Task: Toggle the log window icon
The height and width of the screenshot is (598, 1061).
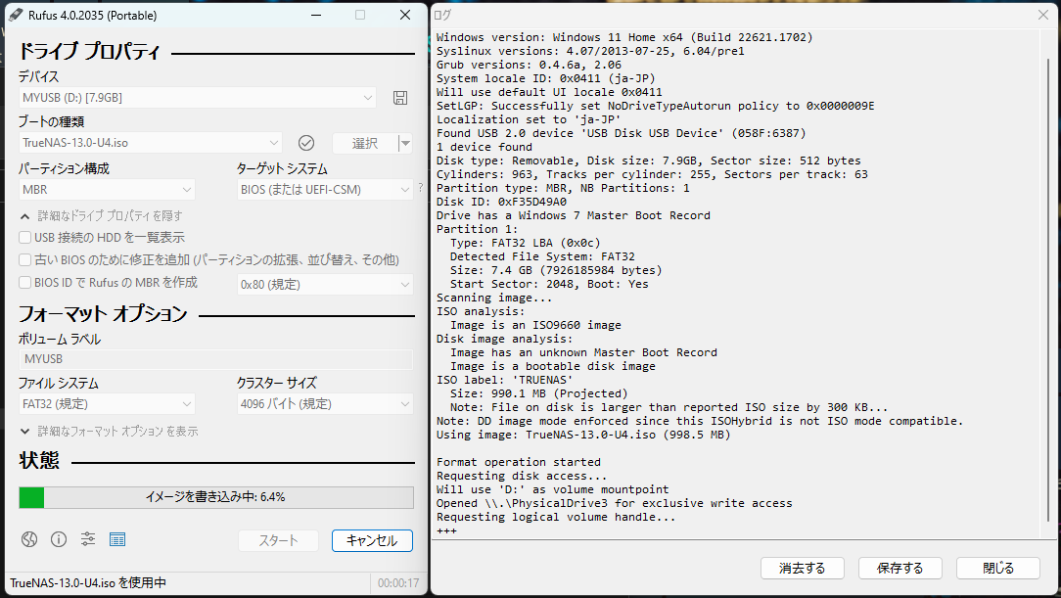Action: (117, 539)
